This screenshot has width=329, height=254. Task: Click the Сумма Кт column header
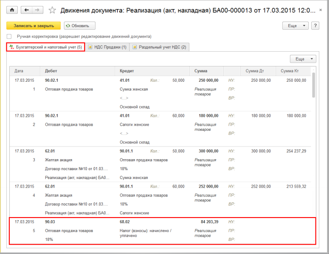[293, 71]
